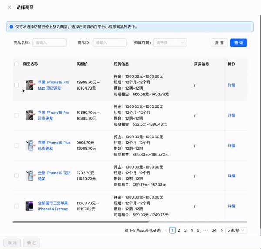Click the 租赁信息 column header
261x249 pixels.
pyautogui.click(x=121, y=64)
